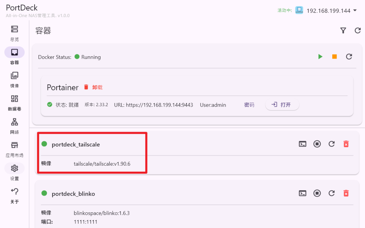Open terminal for portdeck_tailscale container
The height and width of the screenshot is (228, 365).
click(303, 144)
